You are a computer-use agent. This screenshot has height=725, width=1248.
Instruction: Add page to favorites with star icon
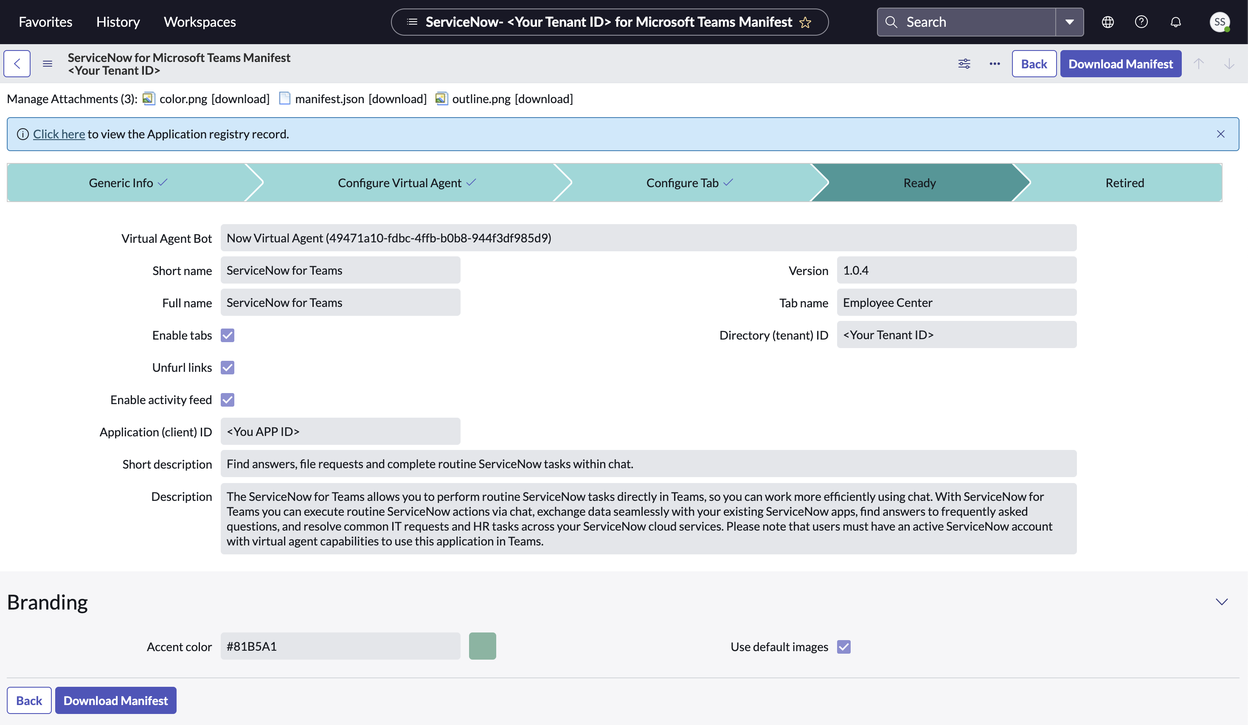[x=805, y=22]
